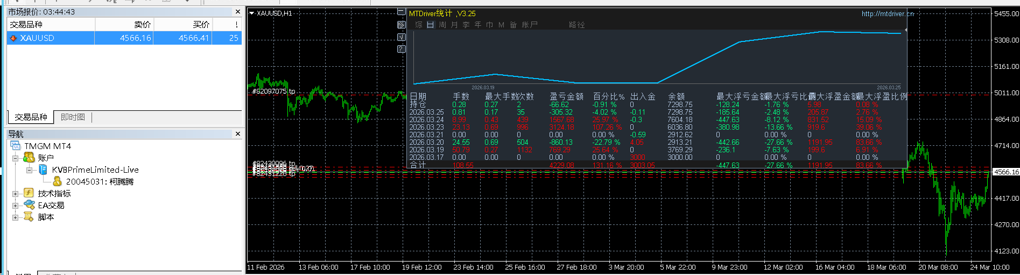Click the 余额 balance column header

pos(676,96)
